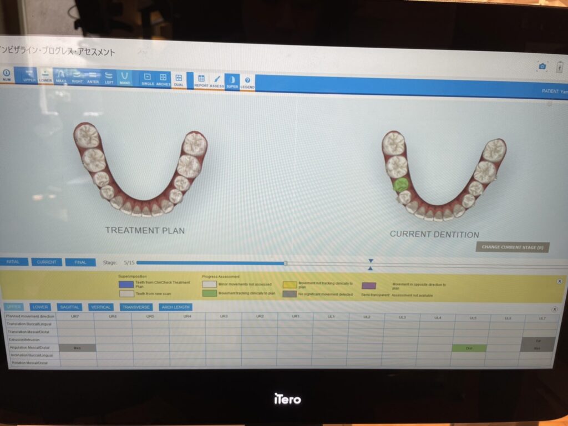The image size is (568, 426).
Task: Show the LOWER arch view
Action: [x=45, y=75]
